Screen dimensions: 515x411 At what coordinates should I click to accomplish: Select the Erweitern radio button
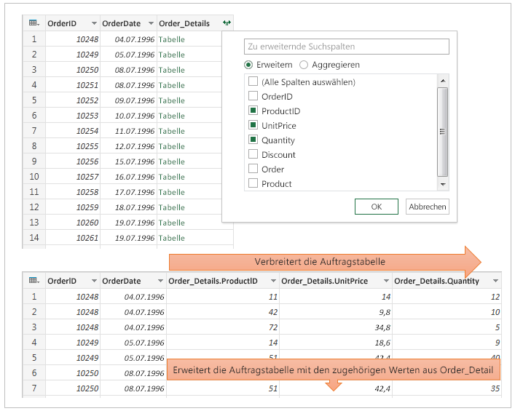[248, 65]
